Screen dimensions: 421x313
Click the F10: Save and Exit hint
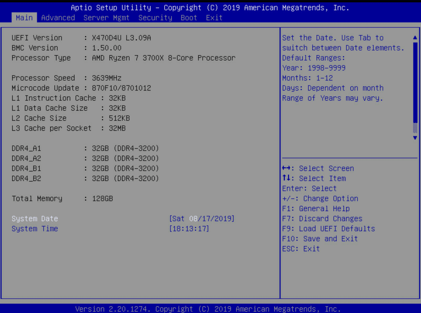coord(320,239)
